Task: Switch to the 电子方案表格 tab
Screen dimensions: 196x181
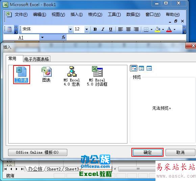Action: pyautogui.click(x=36, y=59)
